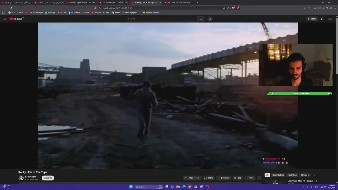This screenshot has width=338, height=190.
Task: Open Discord from the taskbar
Action: coord(201,187)
